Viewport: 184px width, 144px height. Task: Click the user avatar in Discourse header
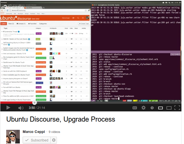tap(88, 18)
